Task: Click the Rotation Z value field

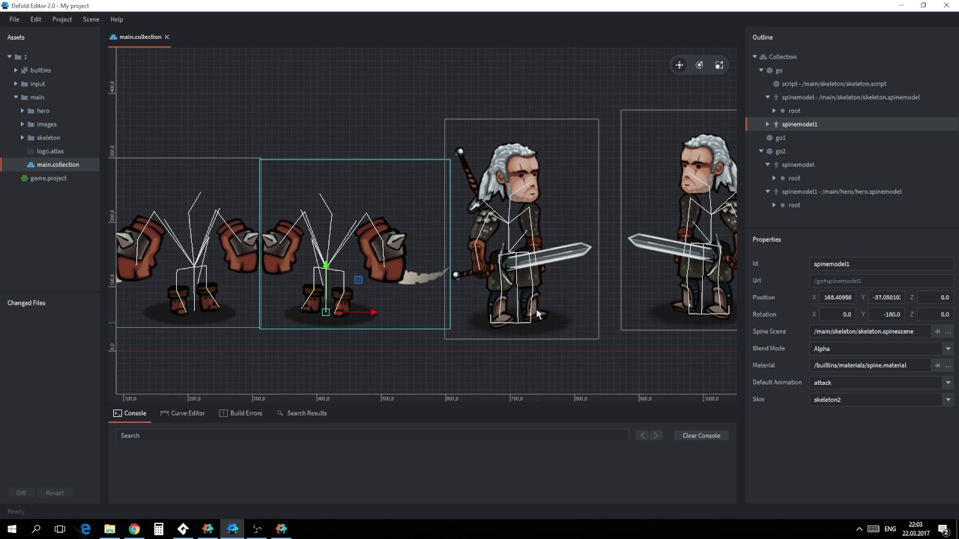Action: pos(935,314)
